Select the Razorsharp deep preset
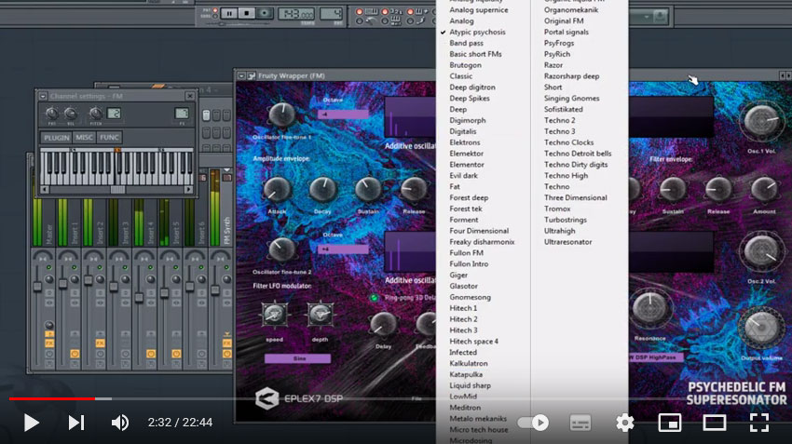 (x=571, y=76)
